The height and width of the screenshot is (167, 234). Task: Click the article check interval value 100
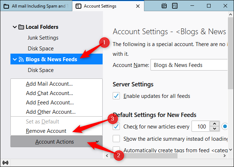tap(201, 127)
